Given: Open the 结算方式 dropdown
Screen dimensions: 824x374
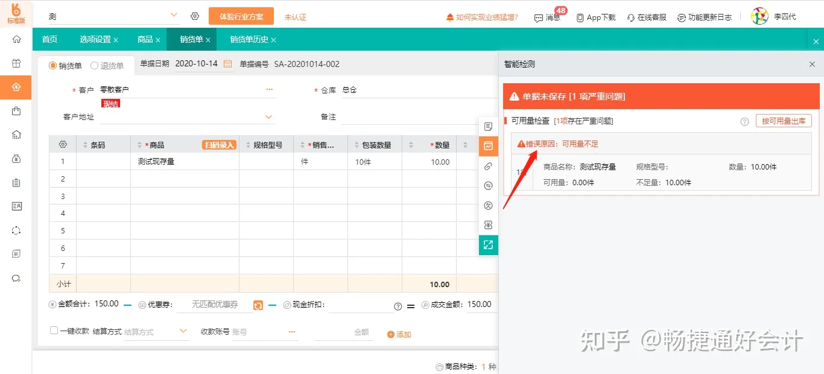Looking at the screenshot, I should (183, 331).
